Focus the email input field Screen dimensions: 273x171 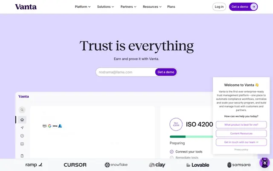125,72
